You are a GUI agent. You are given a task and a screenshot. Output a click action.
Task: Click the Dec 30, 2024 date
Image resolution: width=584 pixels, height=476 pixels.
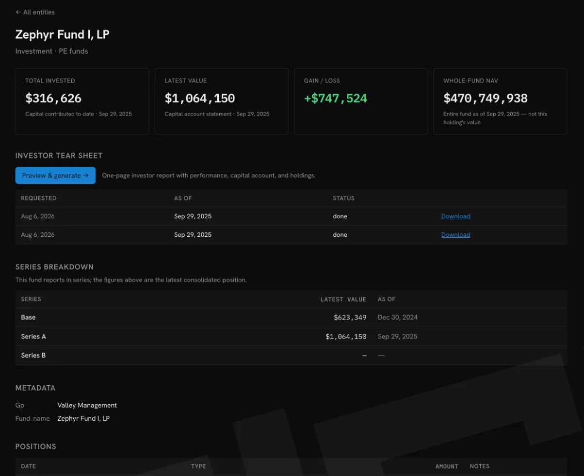(398, 317)
